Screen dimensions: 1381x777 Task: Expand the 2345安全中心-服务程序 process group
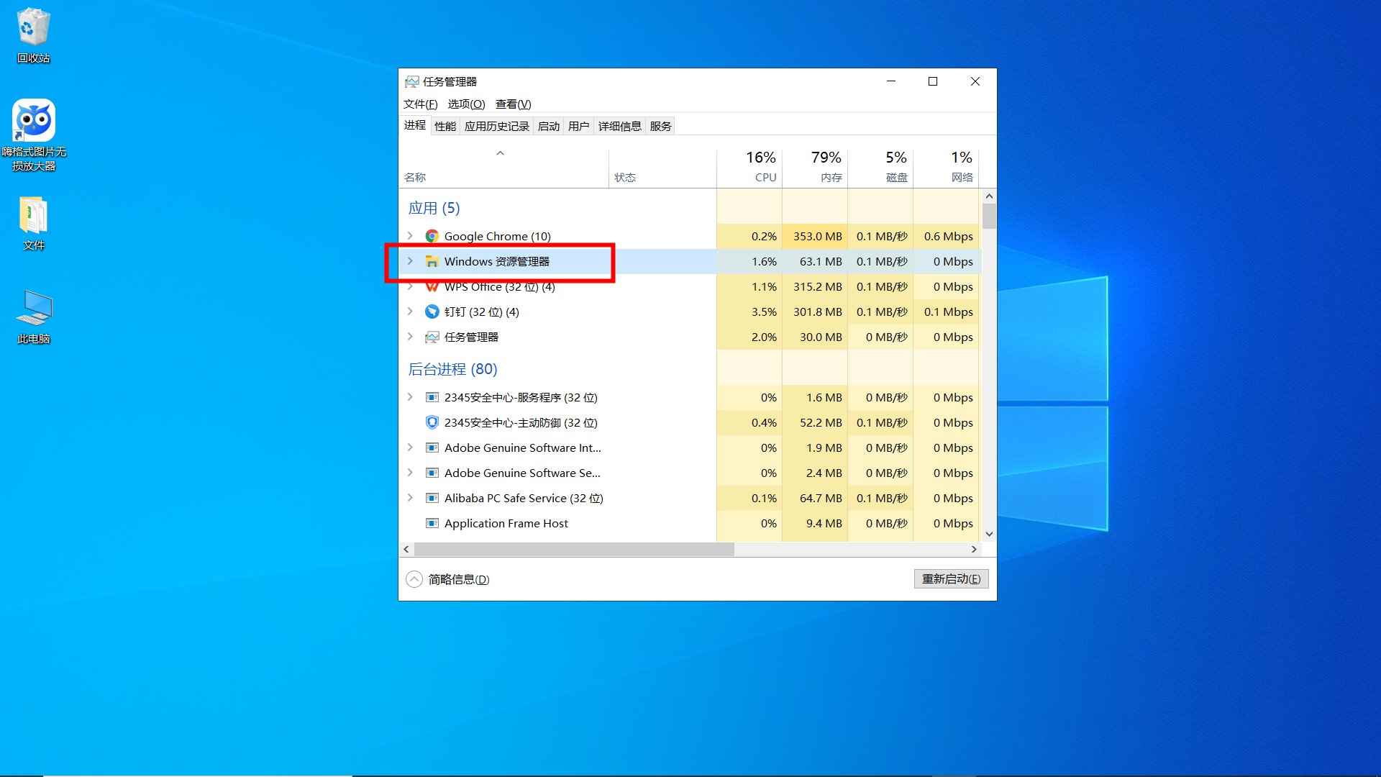coord(410,397)
